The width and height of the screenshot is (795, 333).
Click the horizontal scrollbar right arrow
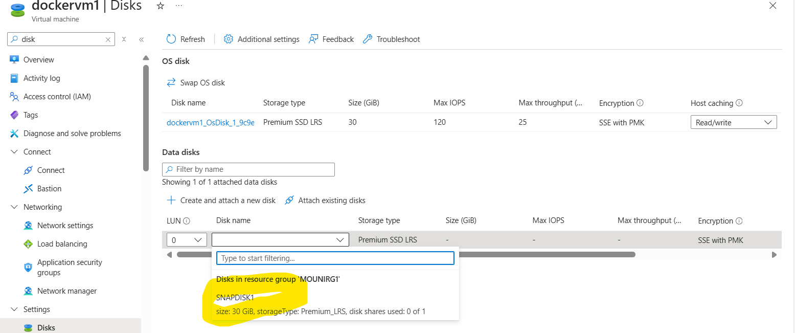774,254
